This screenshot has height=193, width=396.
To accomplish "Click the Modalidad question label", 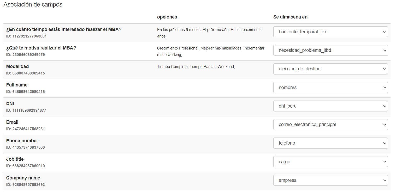I will pos(17,66).
